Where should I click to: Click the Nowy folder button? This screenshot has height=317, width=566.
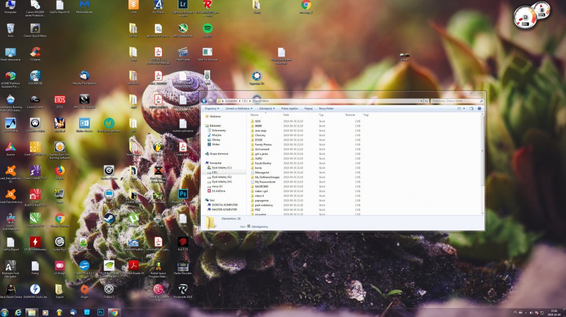[327, 108]
